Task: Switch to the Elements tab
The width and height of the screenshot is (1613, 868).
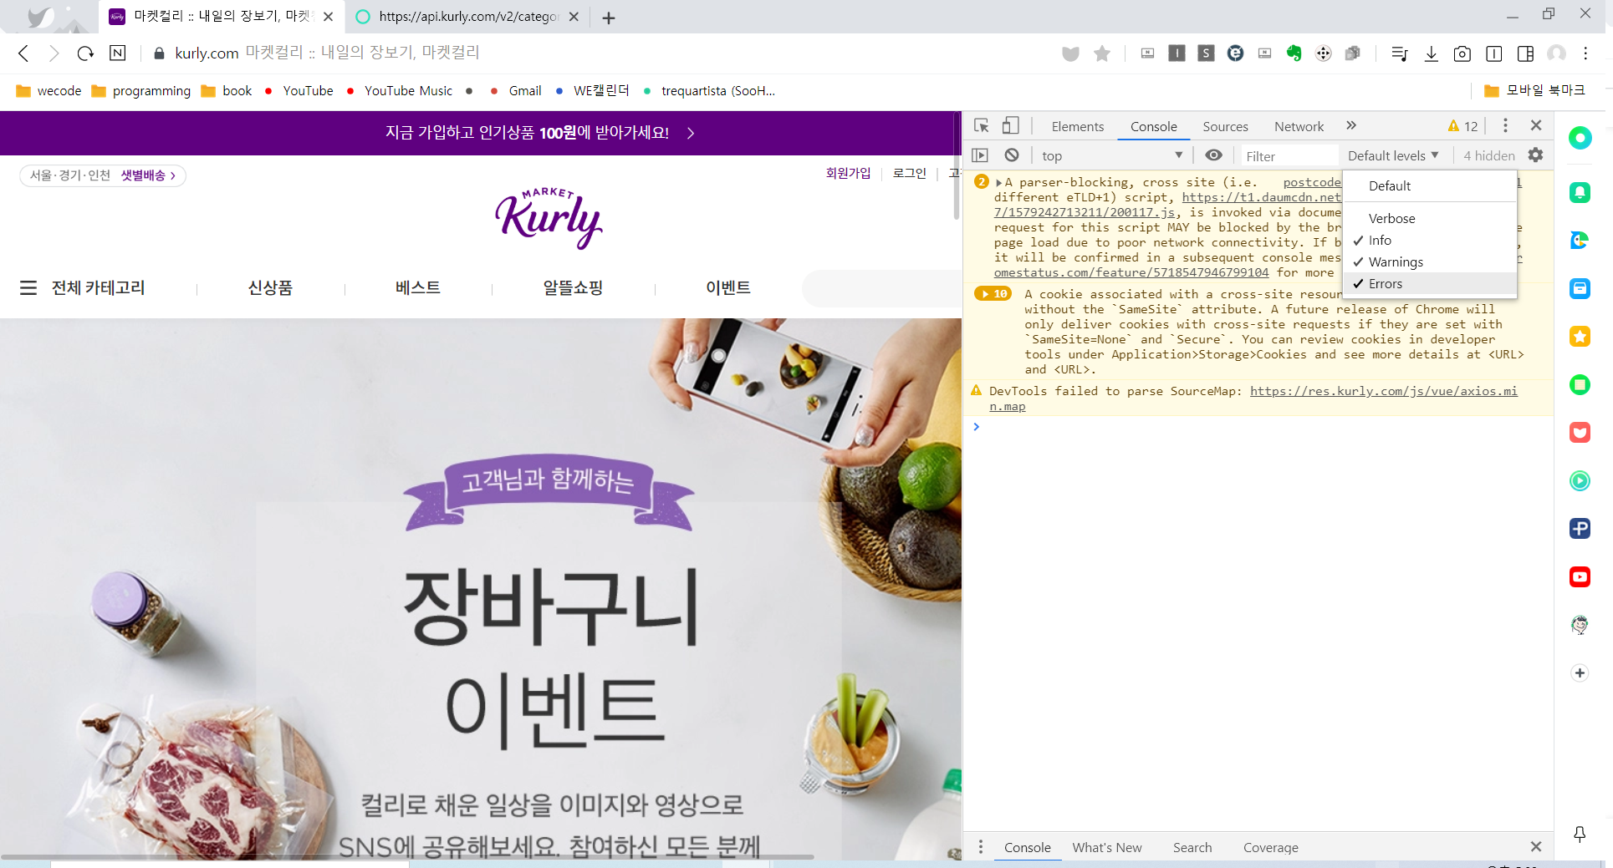Action: 1077,126
